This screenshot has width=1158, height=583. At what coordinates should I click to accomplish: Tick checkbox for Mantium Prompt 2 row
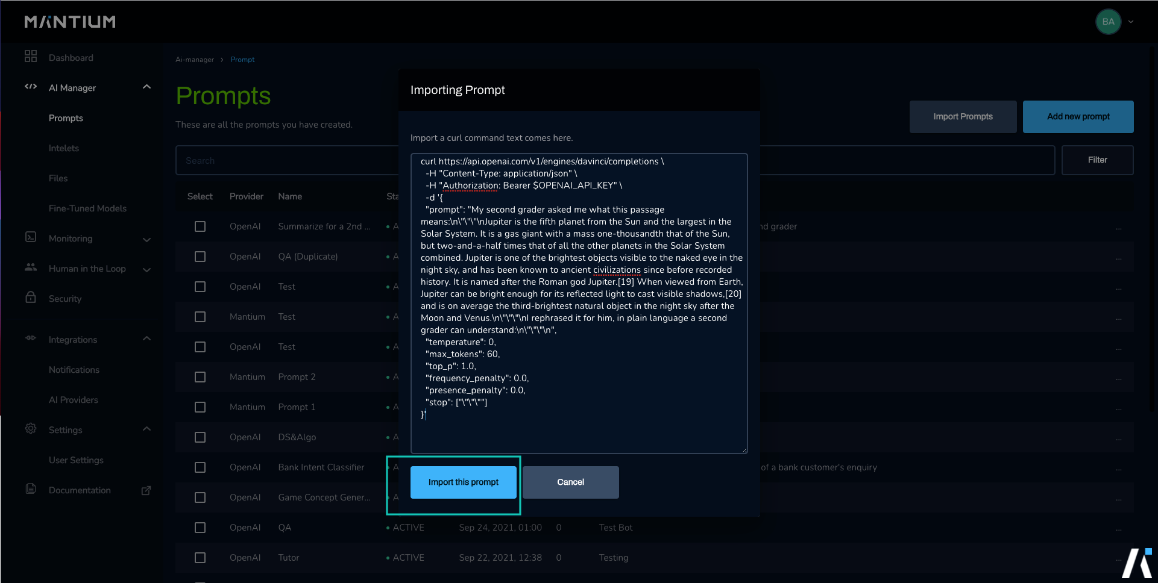pos(200,377)
